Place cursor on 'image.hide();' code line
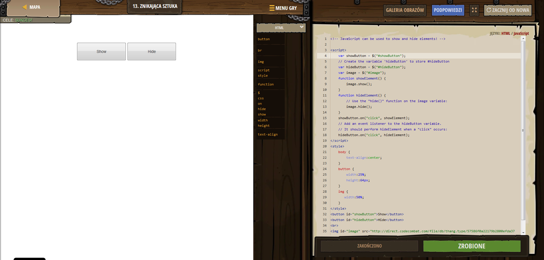Image resolution: width=544 pixels, height=260 pixels. pyautogui.click(x=359, y=107)
